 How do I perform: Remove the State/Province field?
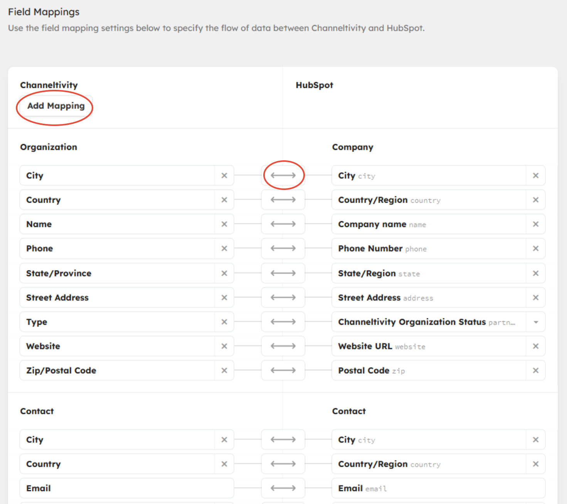pos(224,273)
